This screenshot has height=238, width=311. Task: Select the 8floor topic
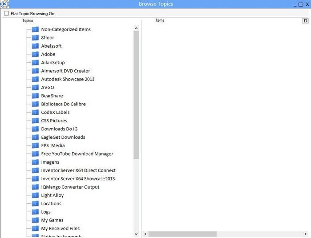pos(48,38)
